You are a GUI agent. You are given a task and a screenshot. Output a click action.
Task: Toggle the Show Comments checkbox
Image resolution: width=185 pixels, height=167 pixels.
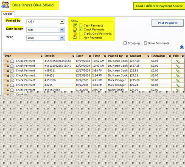tap(146, 43)
